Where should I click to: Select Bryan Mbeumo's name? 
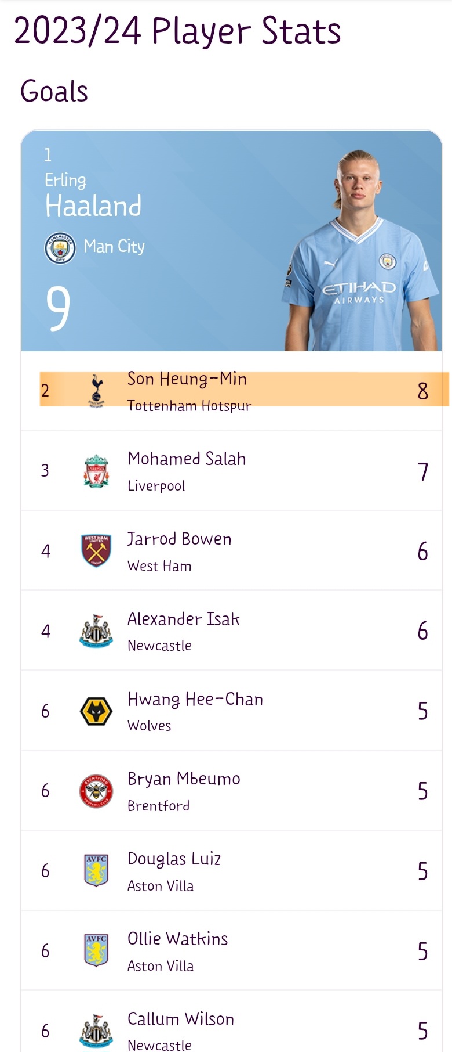(184, 779)
